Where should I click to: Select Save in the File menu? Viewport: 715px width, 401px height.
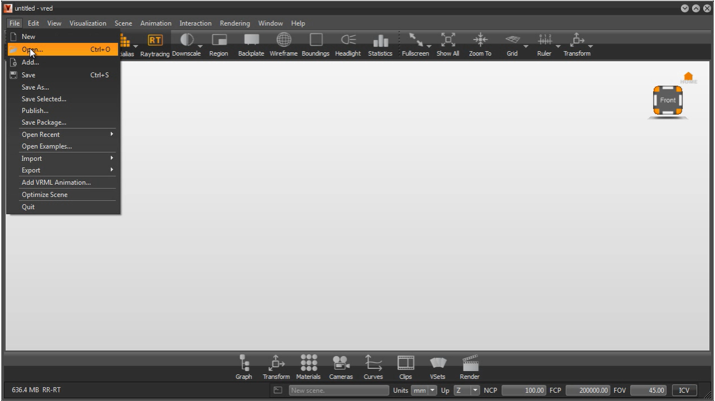[63, 75]
